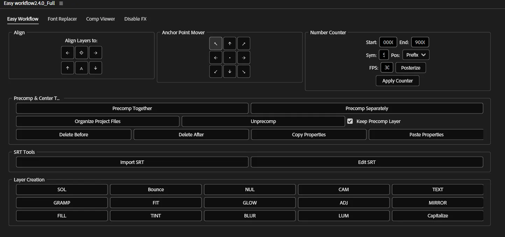Toggle the Keep Precomp Layer checkbox
Viewport: 505px width, 237px height.
tap(350, 121)
